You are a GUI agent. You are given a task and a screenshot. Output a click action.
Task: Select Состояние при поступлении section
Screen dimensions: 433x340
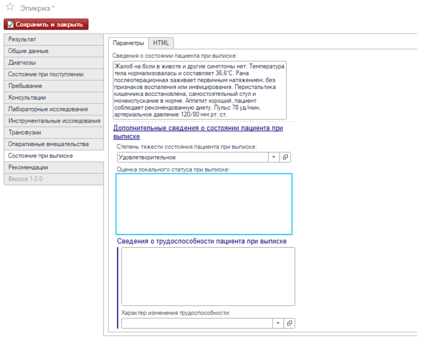pos(54,74)
